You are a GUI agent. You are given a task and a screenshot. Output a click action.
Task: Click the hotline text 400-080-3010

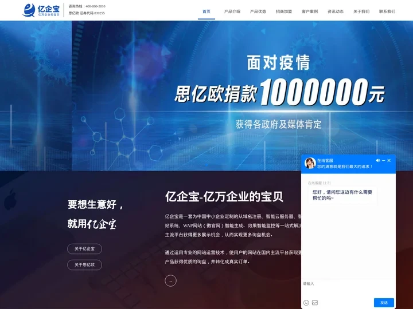pos(95,6)
